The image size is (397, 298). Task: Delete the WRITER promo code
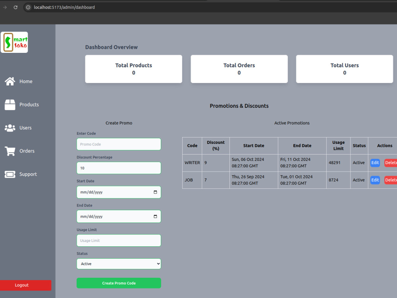(391, 163)
